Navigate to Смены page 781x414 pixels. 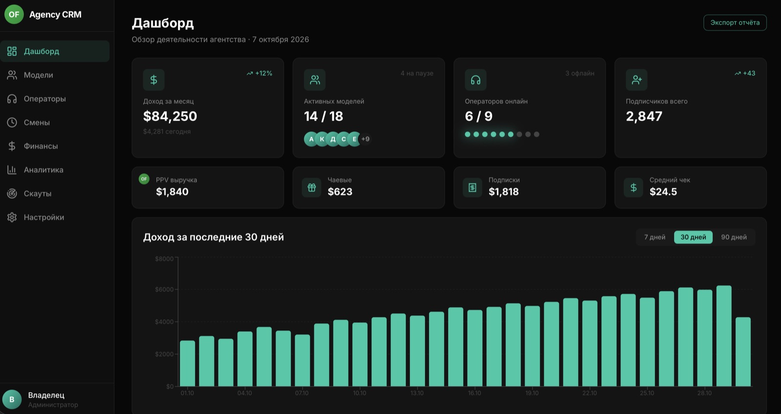[x=55, y=123]
